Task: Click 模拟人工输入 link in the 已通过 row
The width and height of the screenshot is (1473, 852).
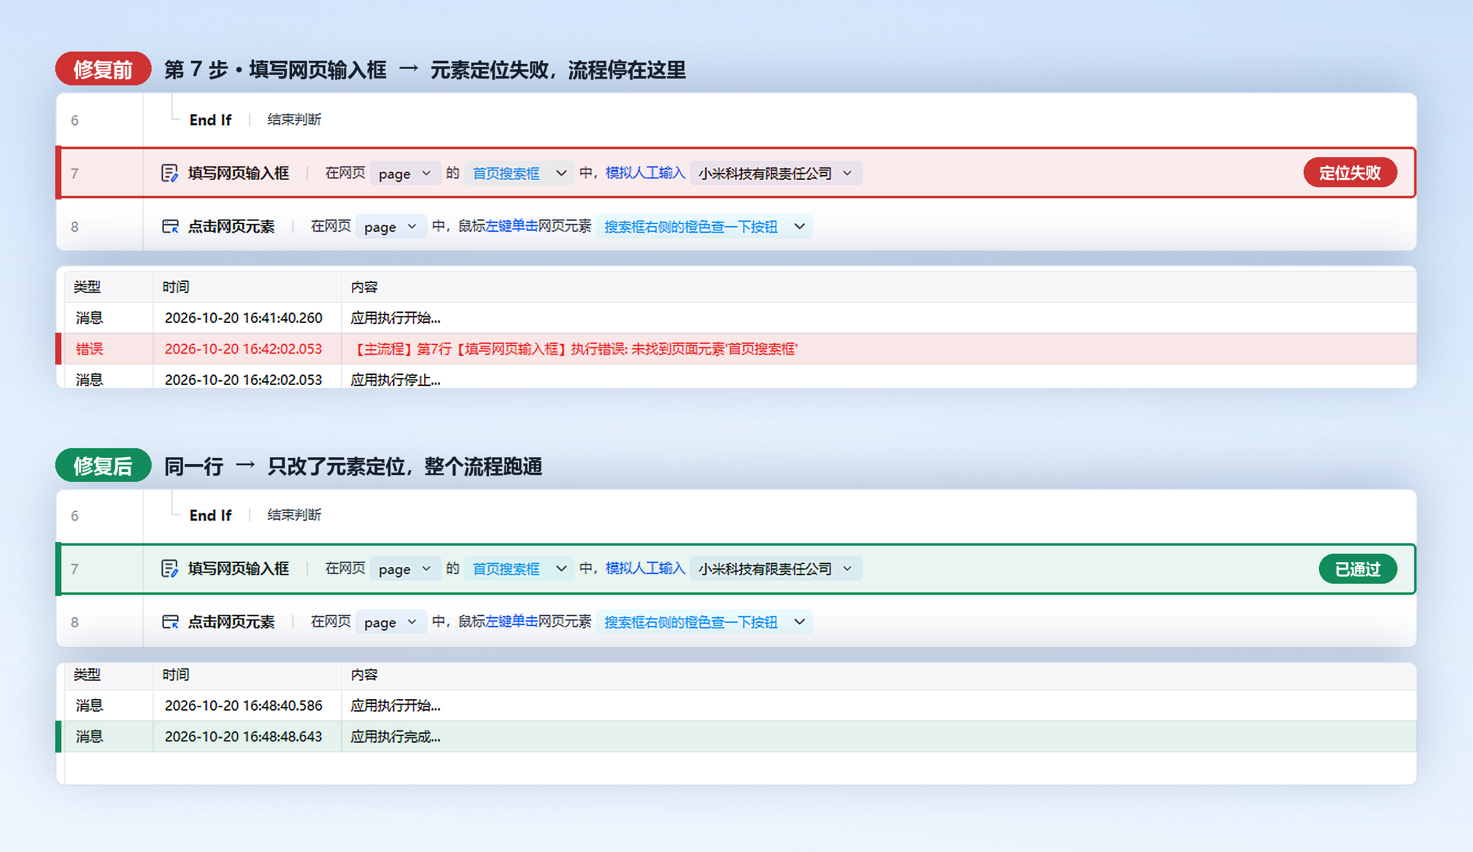Action: (x=645, y=568)
